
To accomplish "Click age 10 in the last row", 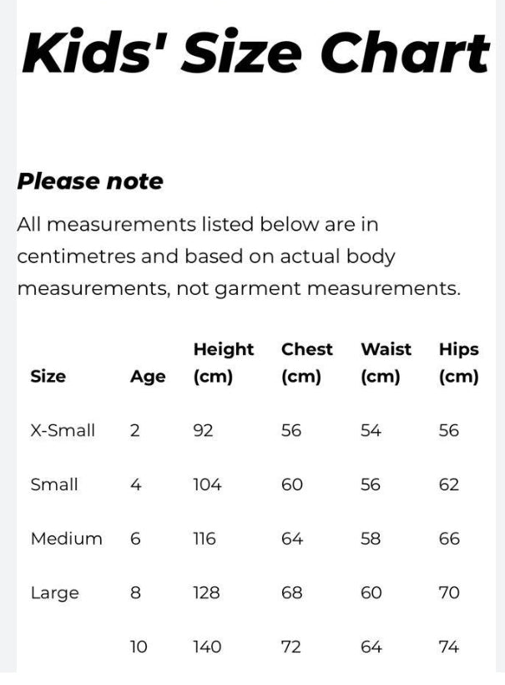I will tap(139, 647).
